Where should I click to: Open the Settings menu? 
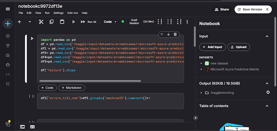coord(58,13)
